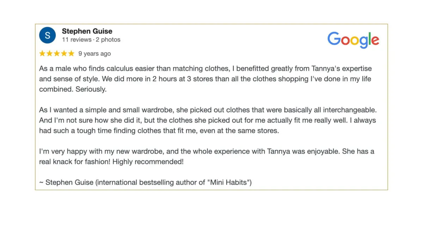Viewport: 423px width, 238px height.
Task: Click the paragraph starting "As I wanted"
Action: (x=208, y=120)
